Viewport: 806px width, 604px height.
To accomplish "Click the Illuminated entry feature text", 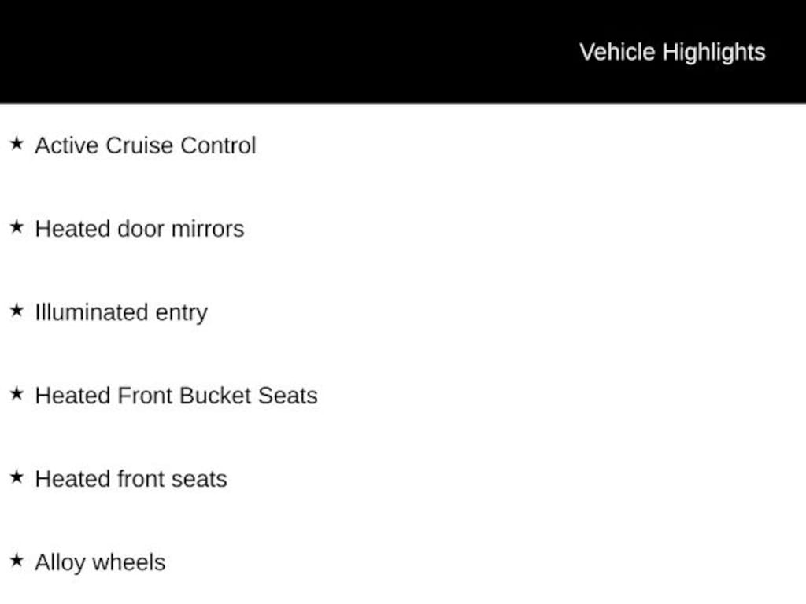I will click(120, 312).
